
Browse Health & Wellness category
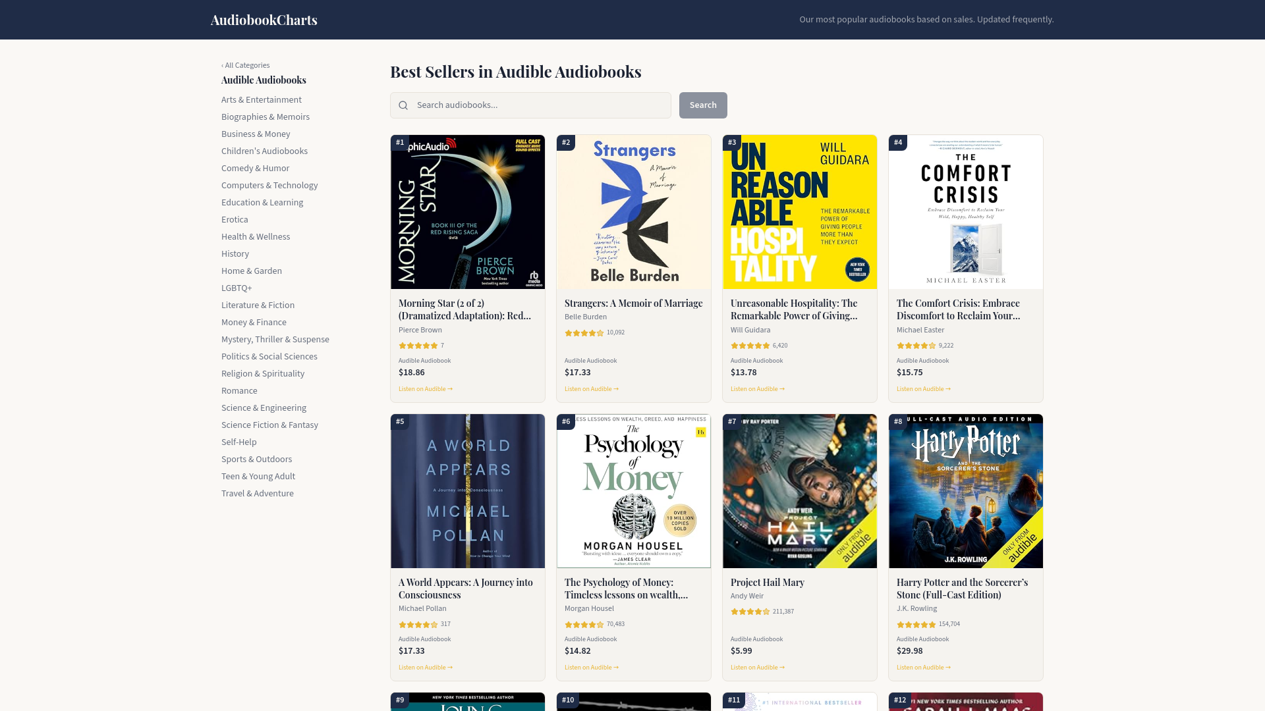(256, 236)
